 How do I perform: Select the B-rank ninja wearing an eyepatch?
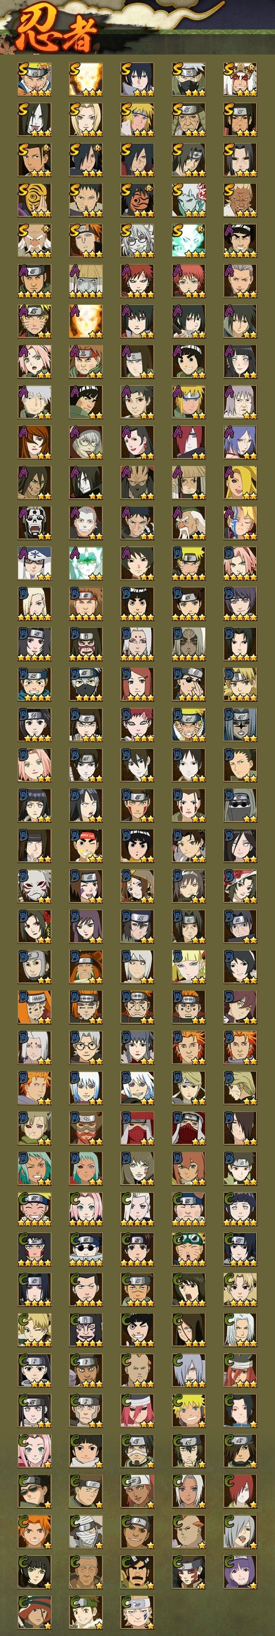pos(188,685)
